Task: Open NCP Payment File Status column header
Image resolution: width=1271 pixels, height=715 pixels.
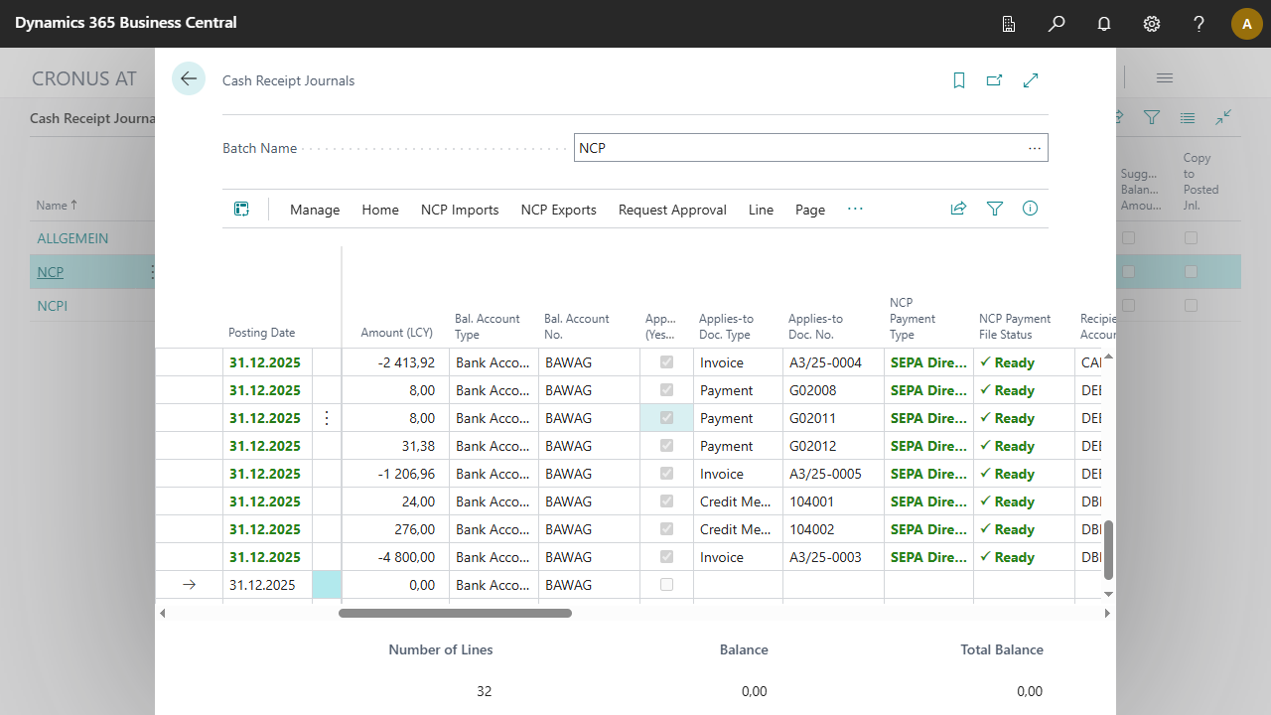Action: pos(1015,326)
